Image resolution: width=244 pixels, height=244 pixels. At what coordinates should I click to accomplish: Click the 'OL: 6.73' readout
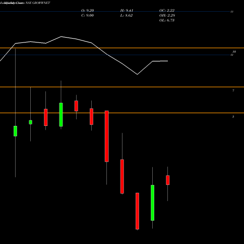[167, 20]
